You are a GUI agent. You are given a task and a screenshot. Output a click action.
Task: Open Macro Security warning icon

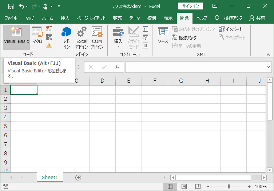pos(49,45)
